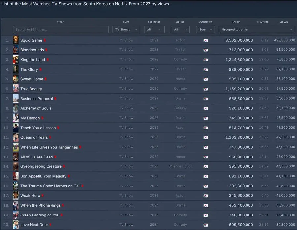Click the Netflix icon beside Weak Hero
Viewport: 297px width, 230px height.
(x=43, y=196)
